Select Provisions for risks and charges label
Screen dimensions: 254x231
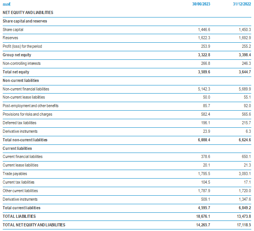[x=28, y=114]
